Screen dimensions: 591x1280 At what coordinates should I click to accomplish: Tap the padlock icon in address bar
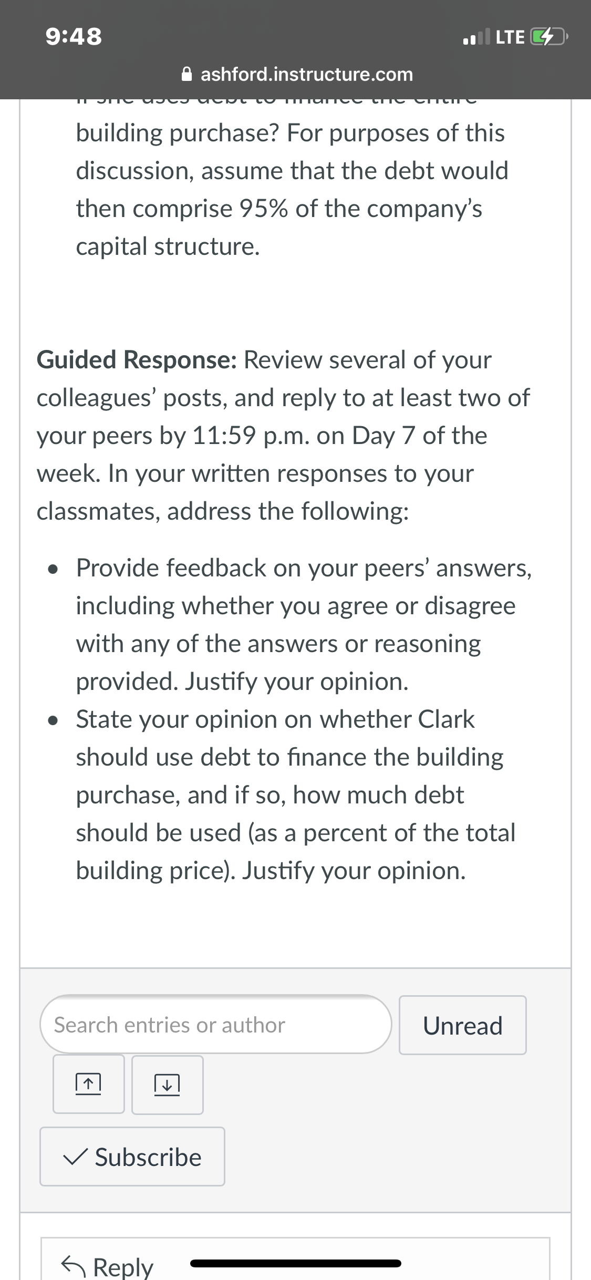point(186,74)
